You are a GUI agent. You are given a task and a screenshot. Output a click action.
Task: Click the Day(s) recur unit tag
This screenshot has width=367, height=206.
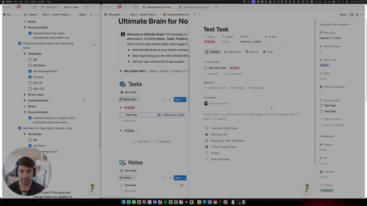coord(324,65)
